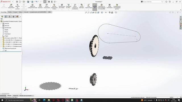Click the Home icon in the top toolbar
This screenshot has height=102, width=182.
(x=17, y=2)
